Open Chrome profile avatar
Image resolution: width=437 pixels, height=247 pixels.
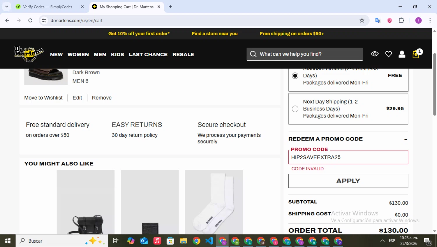point(418,20)
